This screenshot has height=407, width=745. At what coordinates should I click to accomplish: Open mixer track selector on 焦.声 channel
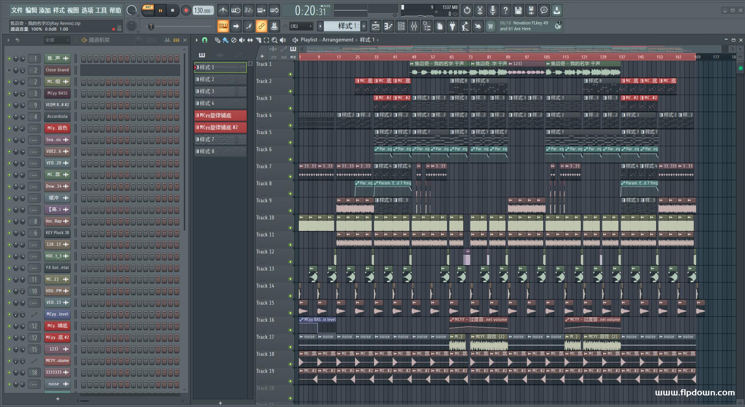(x=35, y=59)
